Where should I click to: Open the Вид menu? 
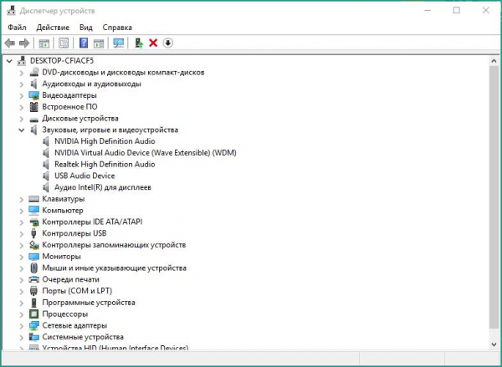pyautogui.click(x=86, y=28)
